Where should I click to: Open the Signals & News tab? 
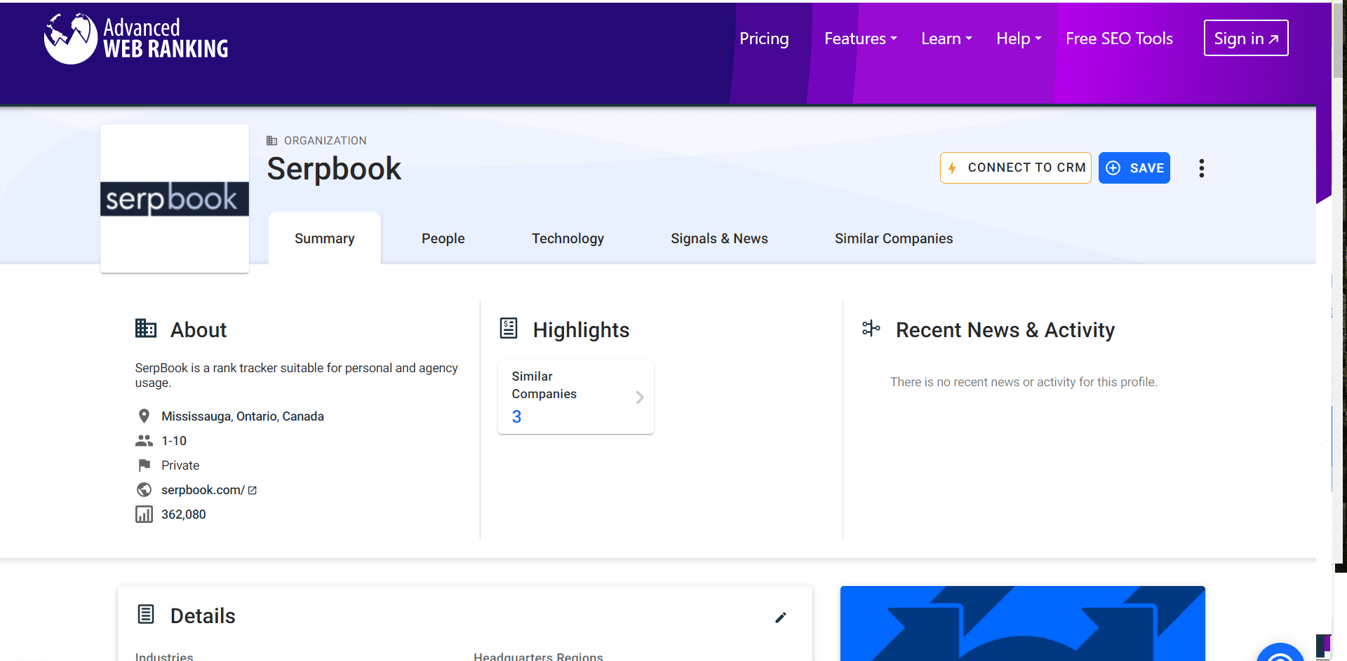pyautogui.click(x=719, y=238)
